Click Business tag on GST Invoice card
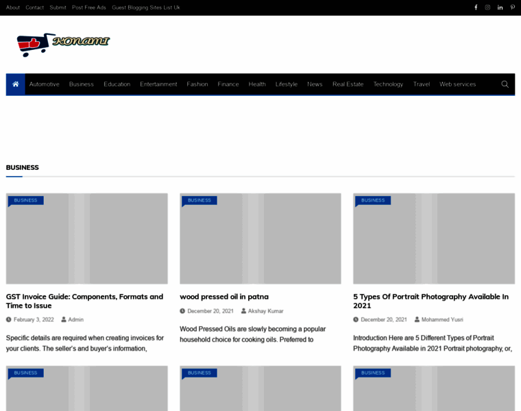521x411 pixels. tap(25, 200)
